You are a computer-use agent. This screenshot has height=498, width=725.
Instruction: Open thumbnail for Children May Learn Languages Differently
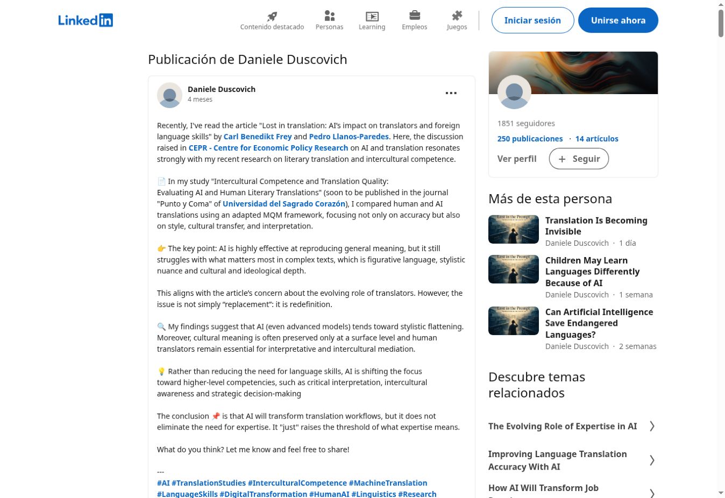pyautogui.click(x=514, y=269)
